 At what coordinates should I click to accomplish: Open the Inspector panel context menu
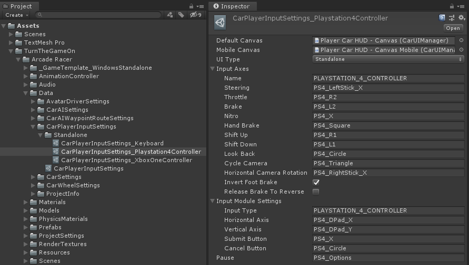[461, 6]
